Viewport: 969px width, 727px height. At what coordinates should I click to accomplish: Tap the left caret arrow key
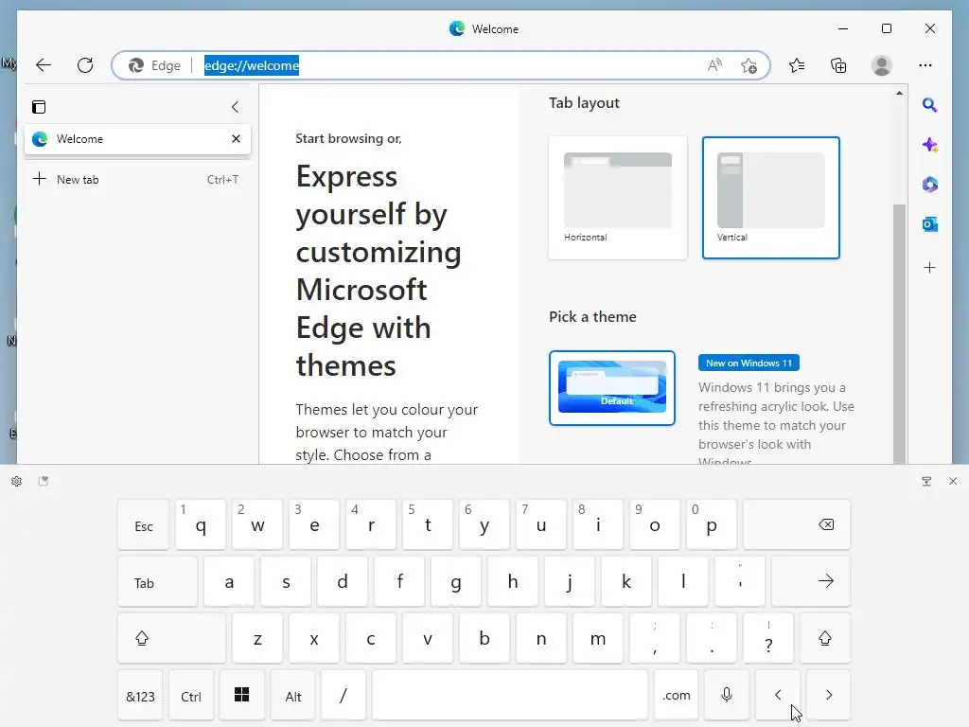pos(778,696)
